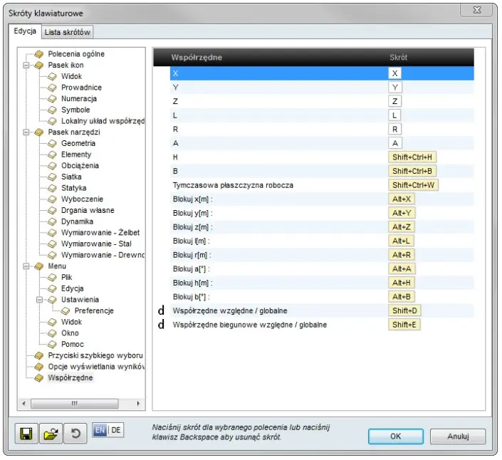This screenshot has height=460, width=502.
Task: Switch shortcut language to EN
Action: click(100, 430)
